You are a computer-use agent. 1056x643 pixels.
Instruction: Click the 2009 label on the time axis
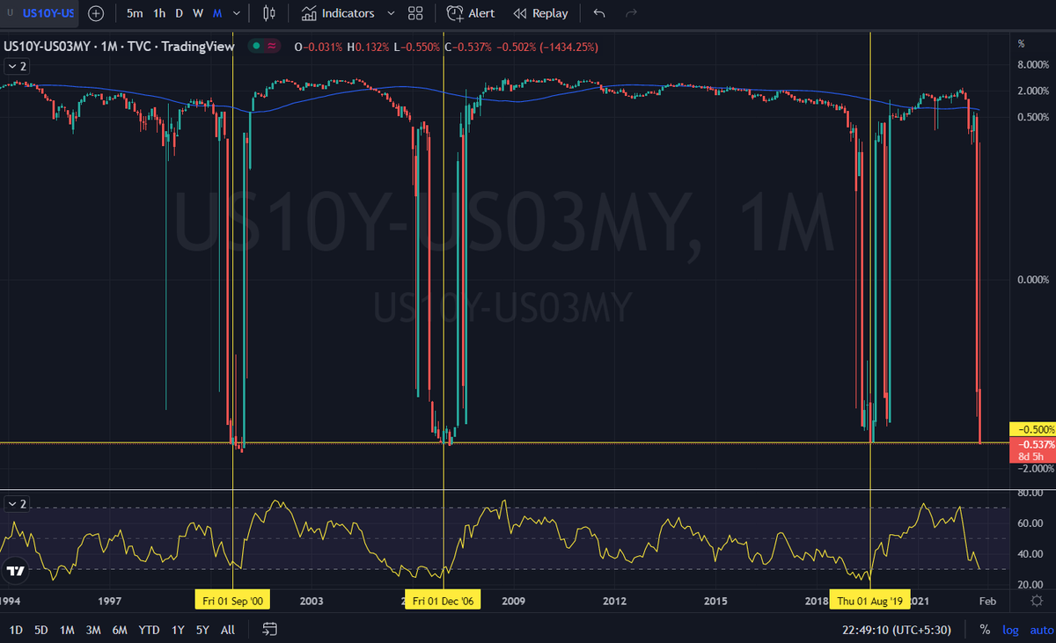click(x=513, y=601)
